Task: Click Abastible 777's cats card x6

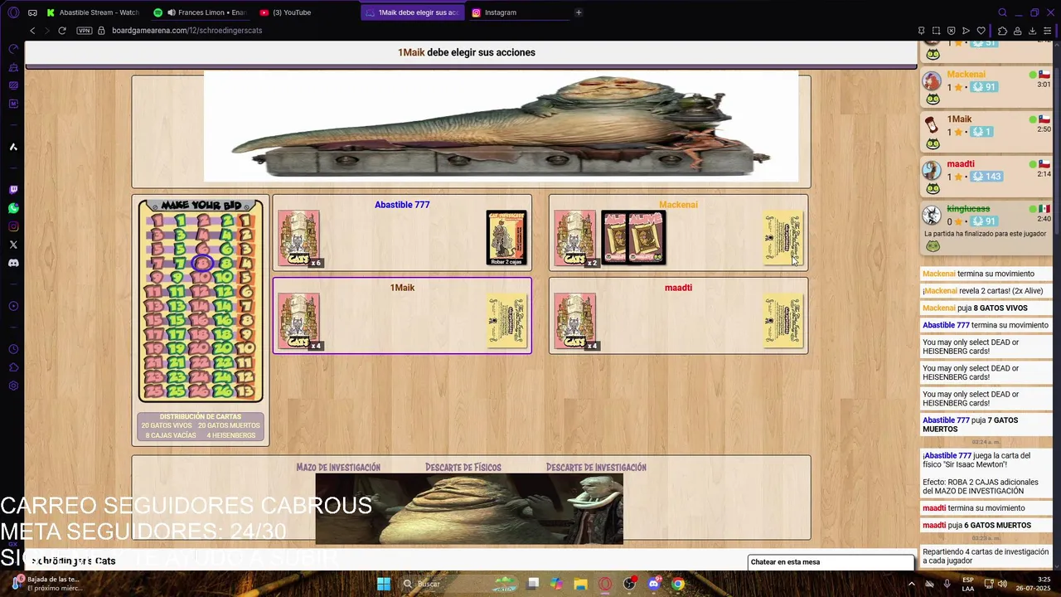Action: (x=298, y=238)
